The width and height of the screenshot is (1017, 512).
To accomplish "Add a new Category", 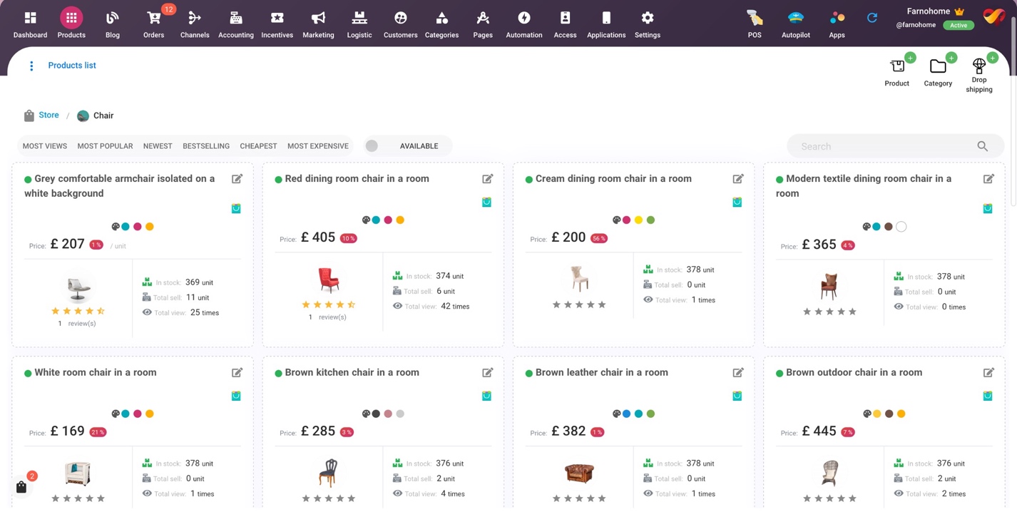I will [x=938, y=72].
